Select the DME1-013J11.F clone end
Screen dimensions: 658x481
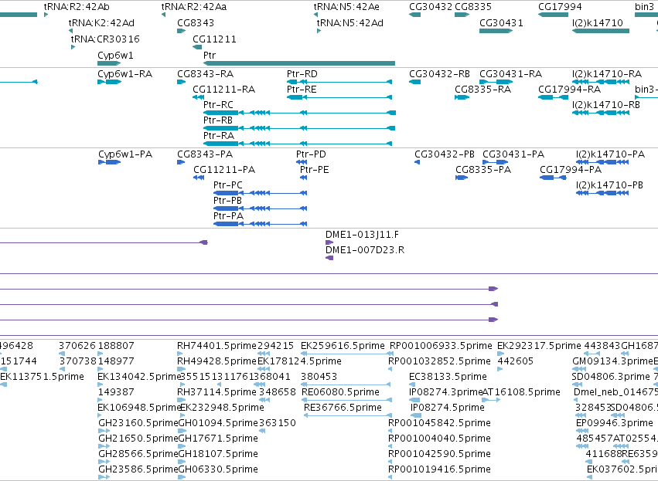[329, 242]
